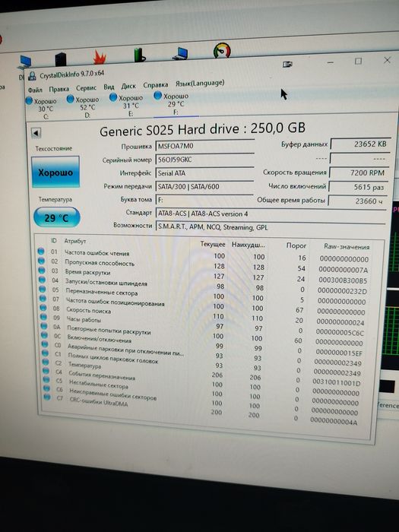This screenshot has width=399, height=532.
Task: Click status dot for attribute 03 Время раскрутки
Action: [42, 270]
